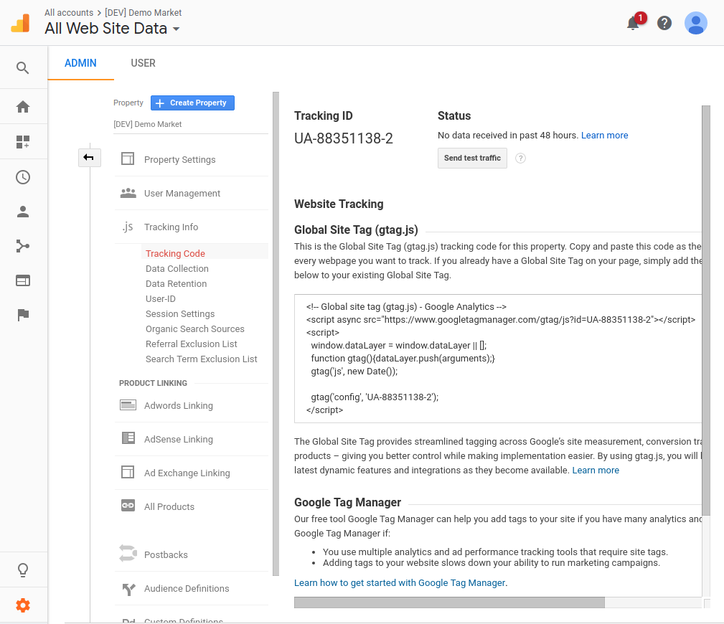Open Learn how to get started with Tag Manager link
Viewport: 724px width, 624px height.
pos(400,583)
